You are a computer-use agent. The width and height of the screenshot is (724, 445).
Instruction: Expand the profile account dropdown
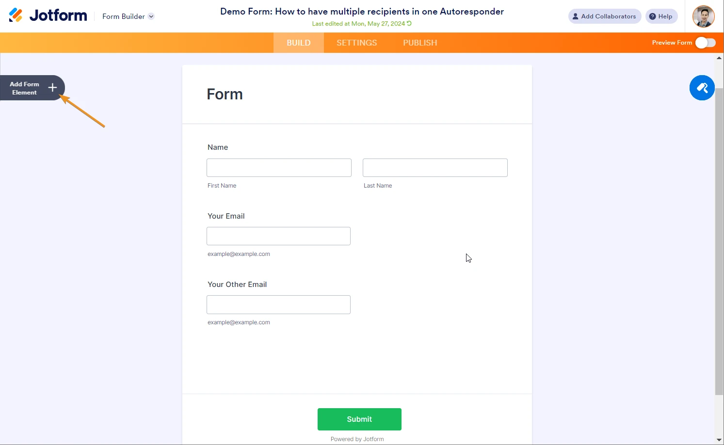click(703, 16)
